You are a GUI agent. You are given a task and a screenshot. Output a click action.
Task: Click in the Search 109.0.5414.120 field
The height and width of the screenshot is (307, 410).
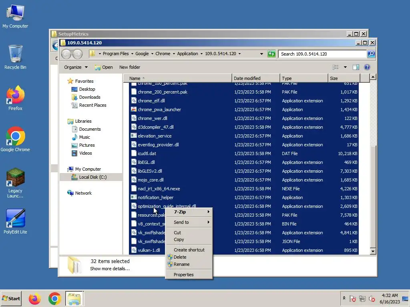322,54
